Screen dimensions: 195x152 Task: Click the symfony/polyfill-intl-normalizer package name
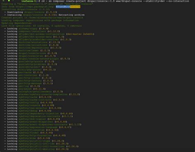[42, 146]
